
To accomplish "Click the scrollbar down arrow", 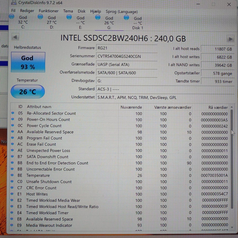I will click(x=232, y=227).
